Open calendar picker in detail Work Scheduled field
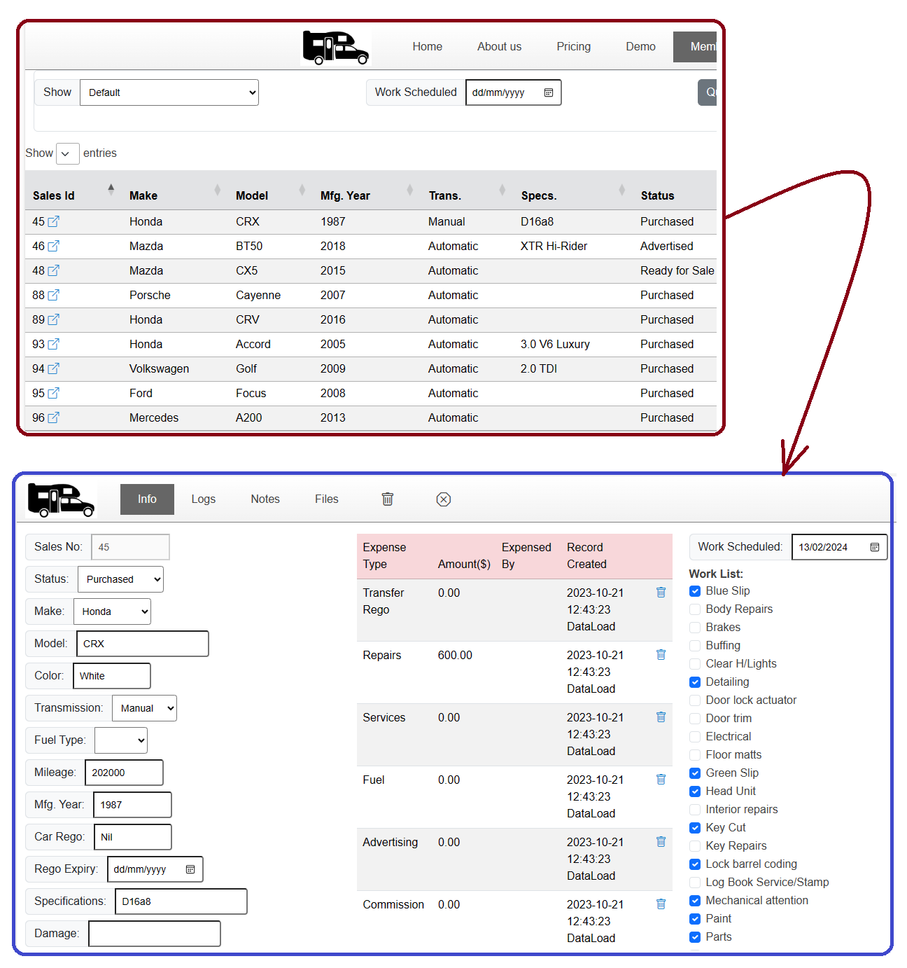The width and height of the screenshot is (907, 968). tap(874, 547)
